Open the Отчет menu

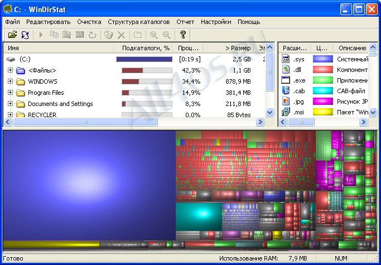coord(185,22)
